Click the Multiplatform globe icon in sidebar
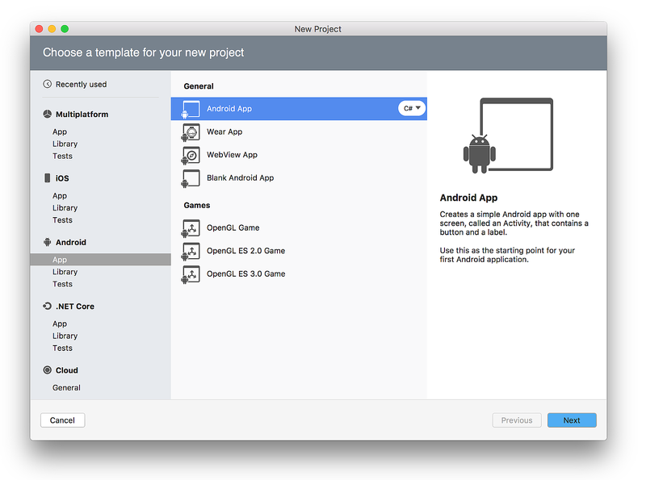 pos(47,114)
